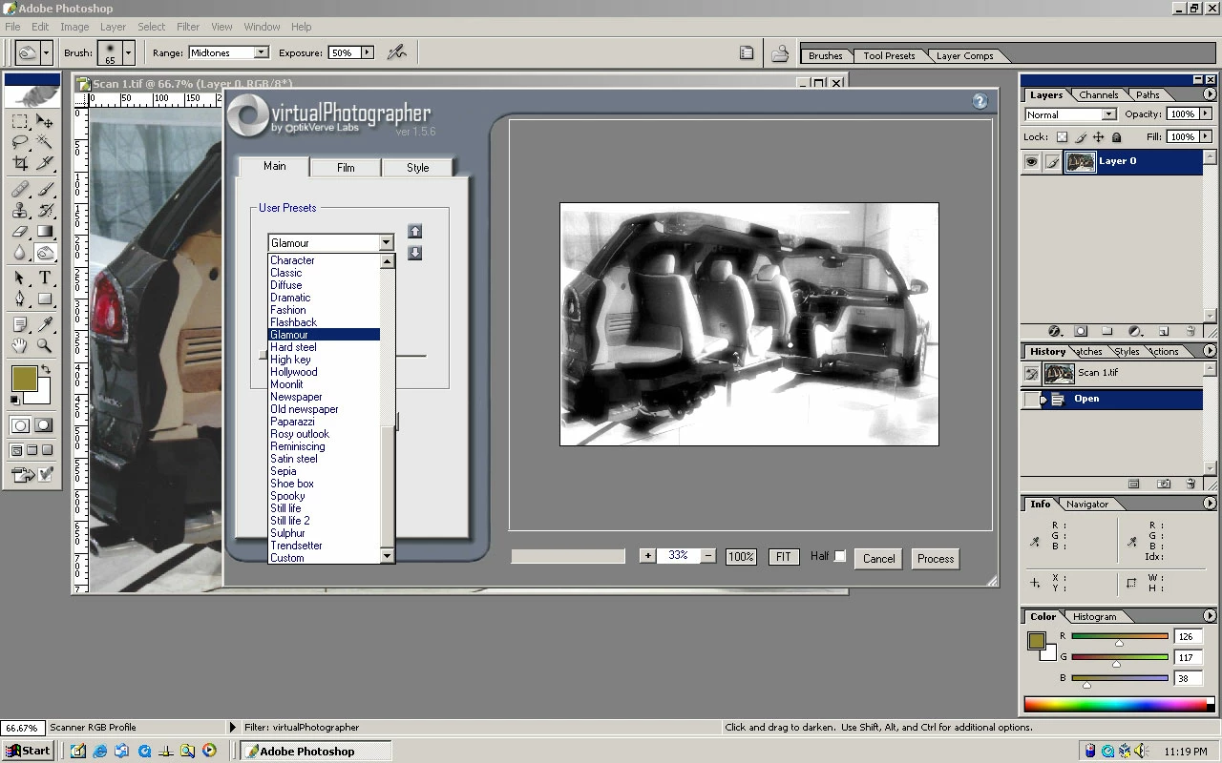Image resolution: width=1222 pixels, height=763 pixels.
Task: Switch to the Channels tab
Action: [x=1099, y=95]
